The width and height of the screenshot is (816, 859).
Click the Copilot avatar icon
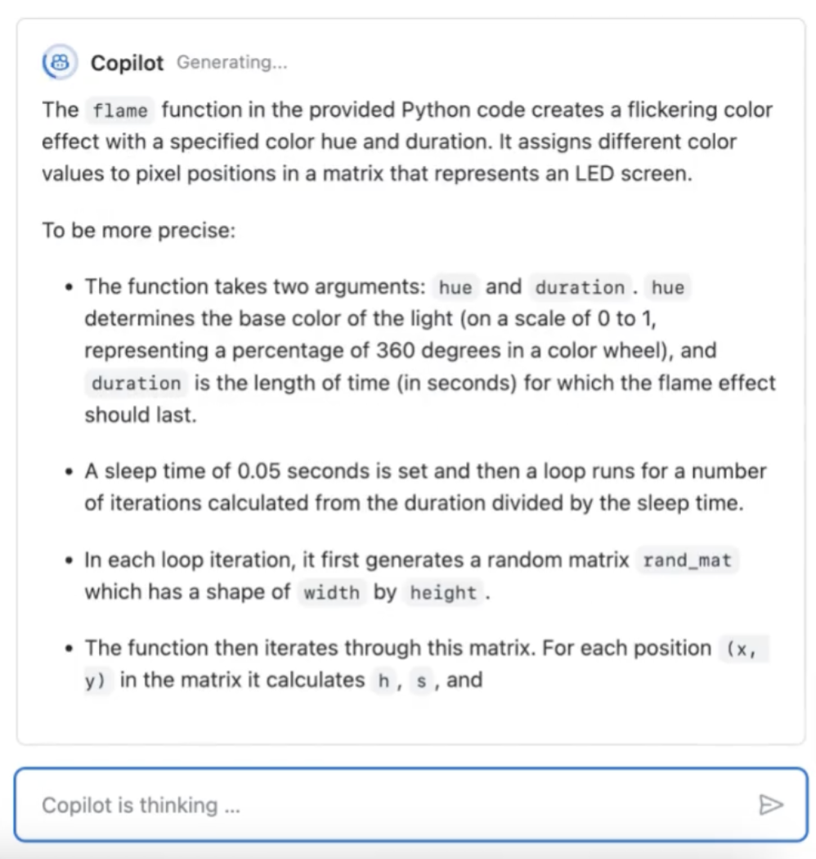(x=60, y=63)
